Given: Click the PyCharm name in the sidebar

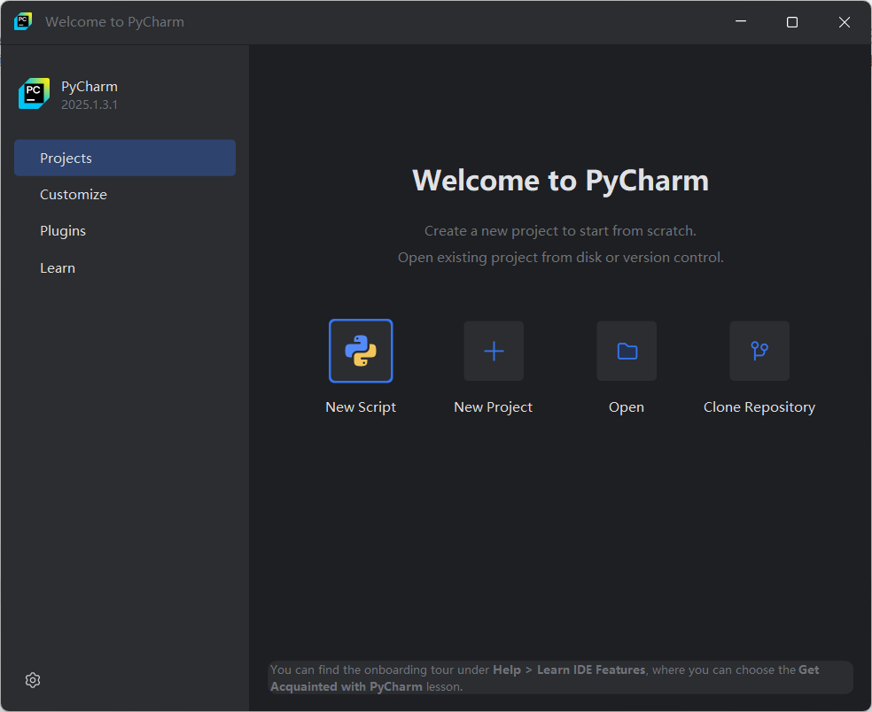Looking at the screenshot, I should tap(89, 87).
